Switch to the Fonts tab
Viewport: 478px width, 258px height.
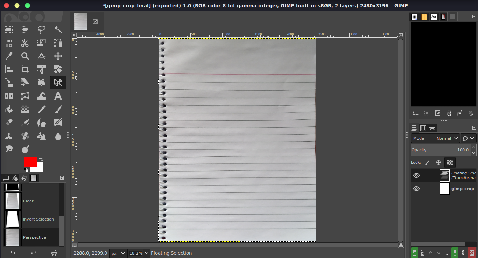(434, 16)
